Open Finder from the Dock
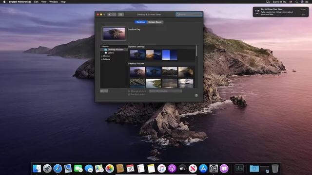The width and height of the screenshot is (312, 175). point(37,169)
